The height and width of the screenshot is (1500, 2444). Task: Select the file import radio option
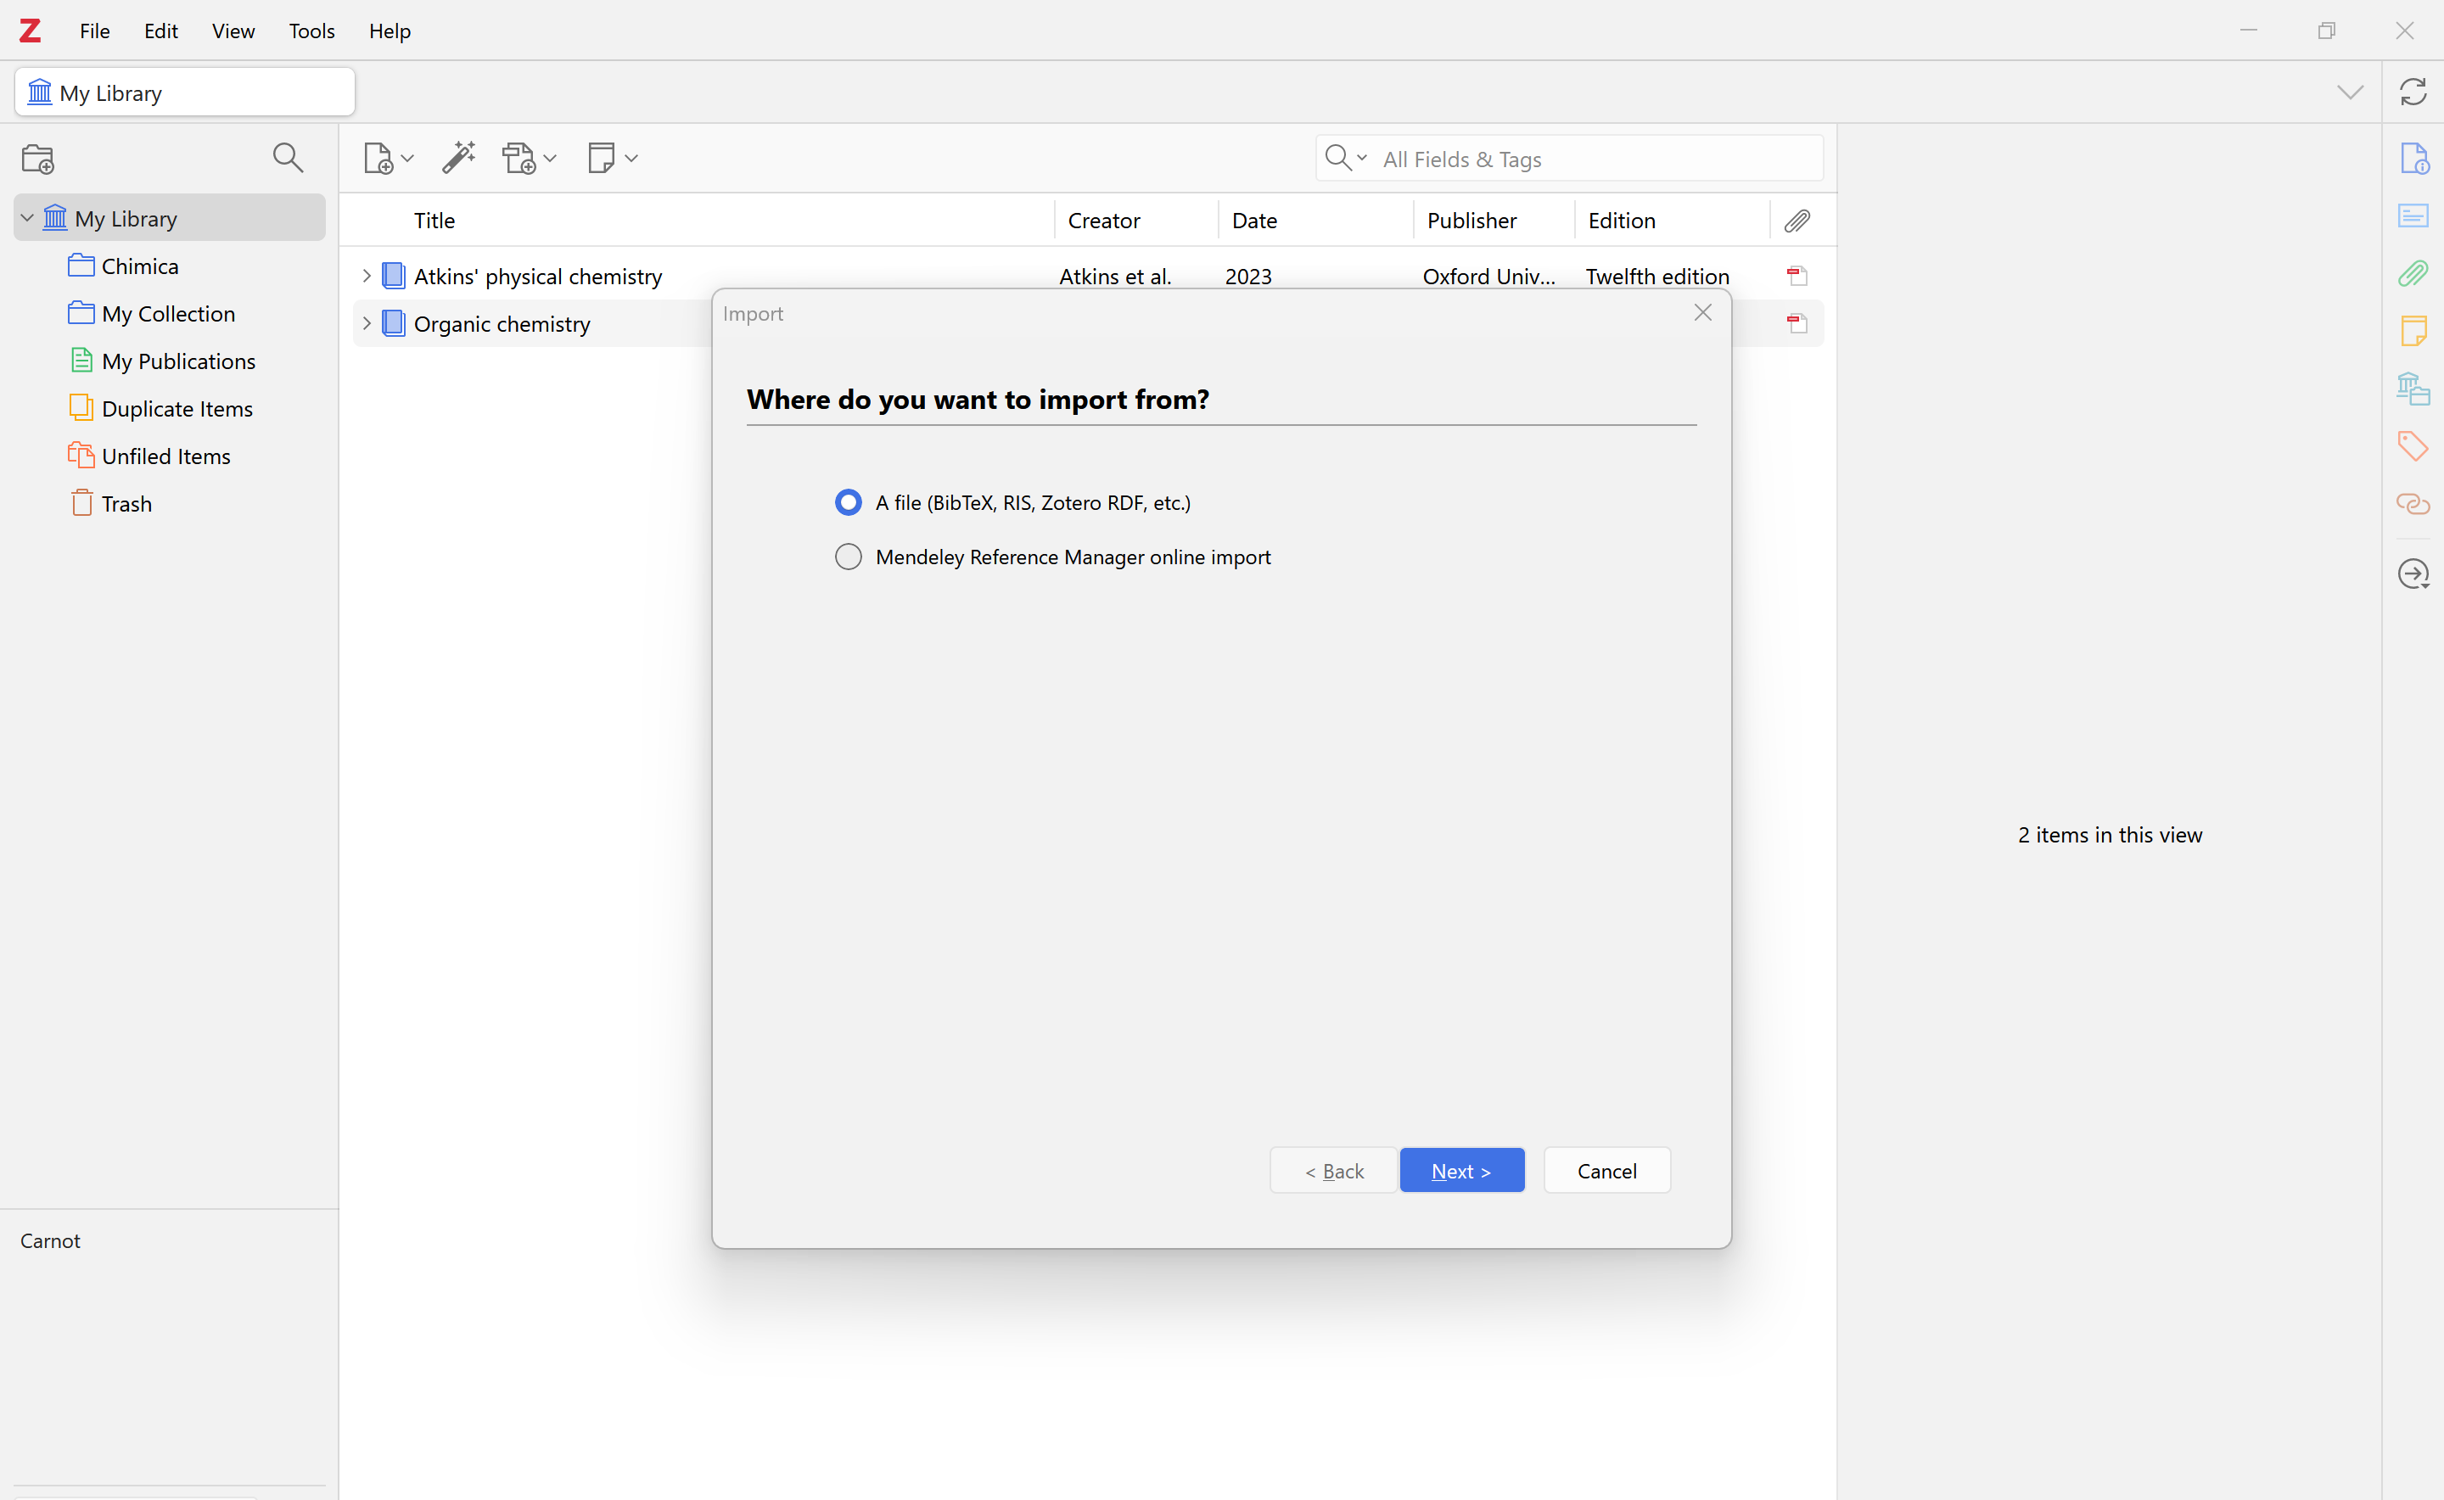click(x=849, y=503)
